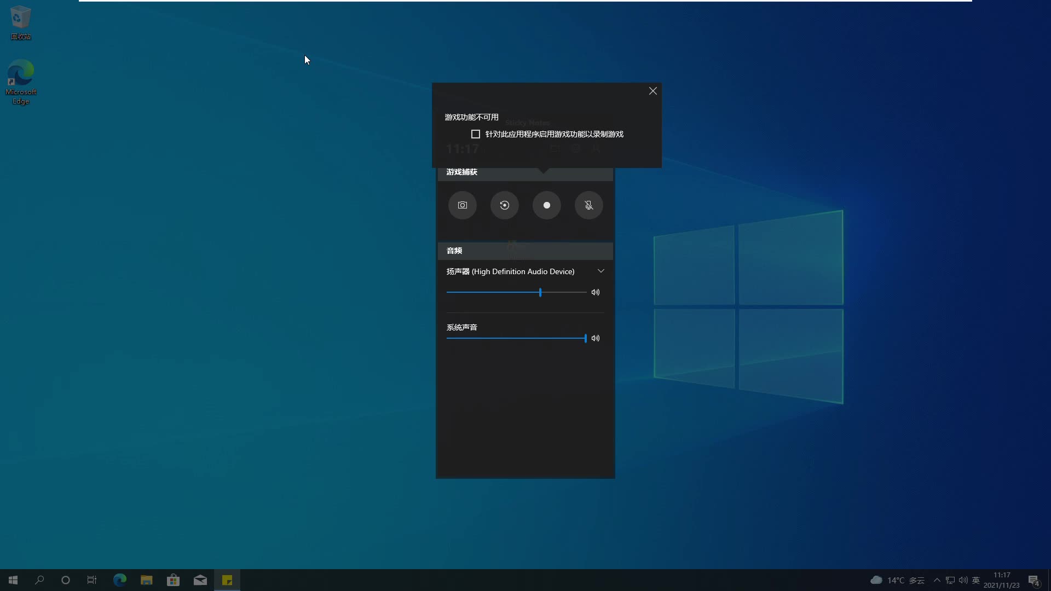The image size is (1051, 591).
Task: Open Microsoft Store taskbar icon
Action: [173, 580]
